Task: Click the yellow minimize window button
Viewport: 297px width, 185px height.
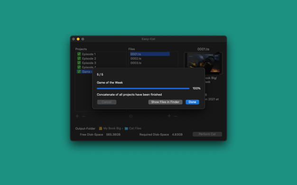Action: point(78,39)
